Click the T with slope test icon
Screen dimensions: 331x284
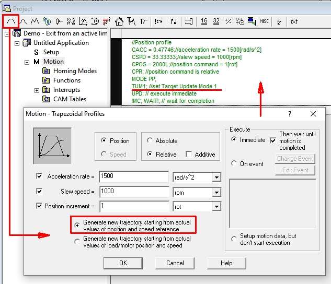144,21
